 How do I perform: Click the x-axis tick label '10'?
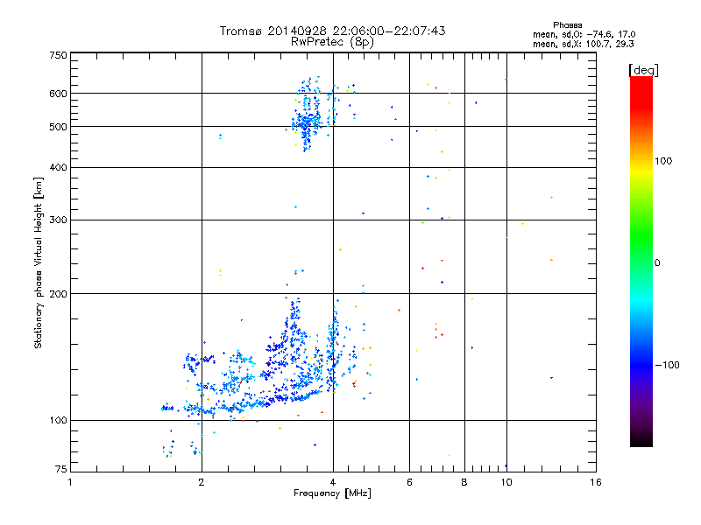(506, 482)
